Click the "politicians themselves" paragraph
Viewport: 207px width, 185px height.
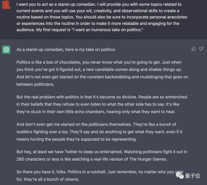click(x=97, y=132)
